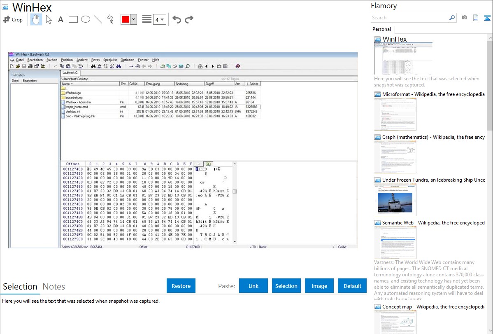This screenshot has width=493, height=334.
Task: Select the freehand squiggle drawing tool
Action: (110, 19)
